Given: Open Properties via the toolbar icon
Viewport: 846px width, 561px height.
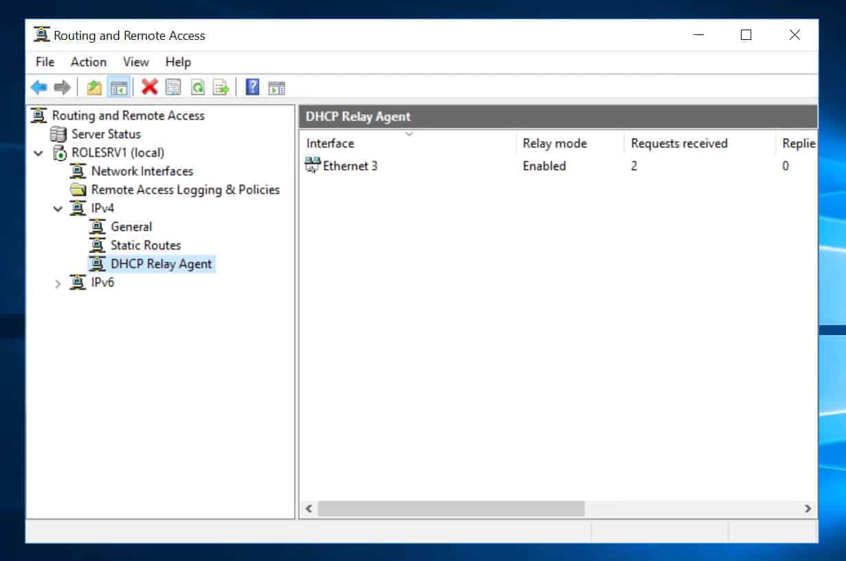Looking at the screenshot, I should click(x=173, y=87).
